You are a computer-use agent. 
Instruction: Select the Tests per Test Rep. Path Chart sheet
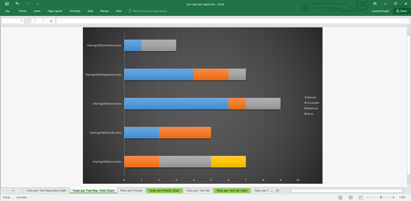93,191
